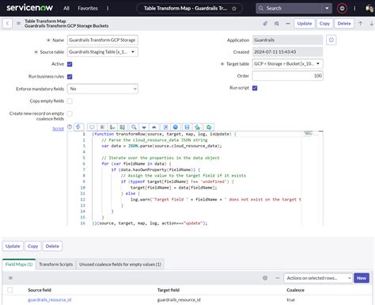
Task: Click the dash icon beside list gear
Action: pyautogui.click(x=278, y=278)
